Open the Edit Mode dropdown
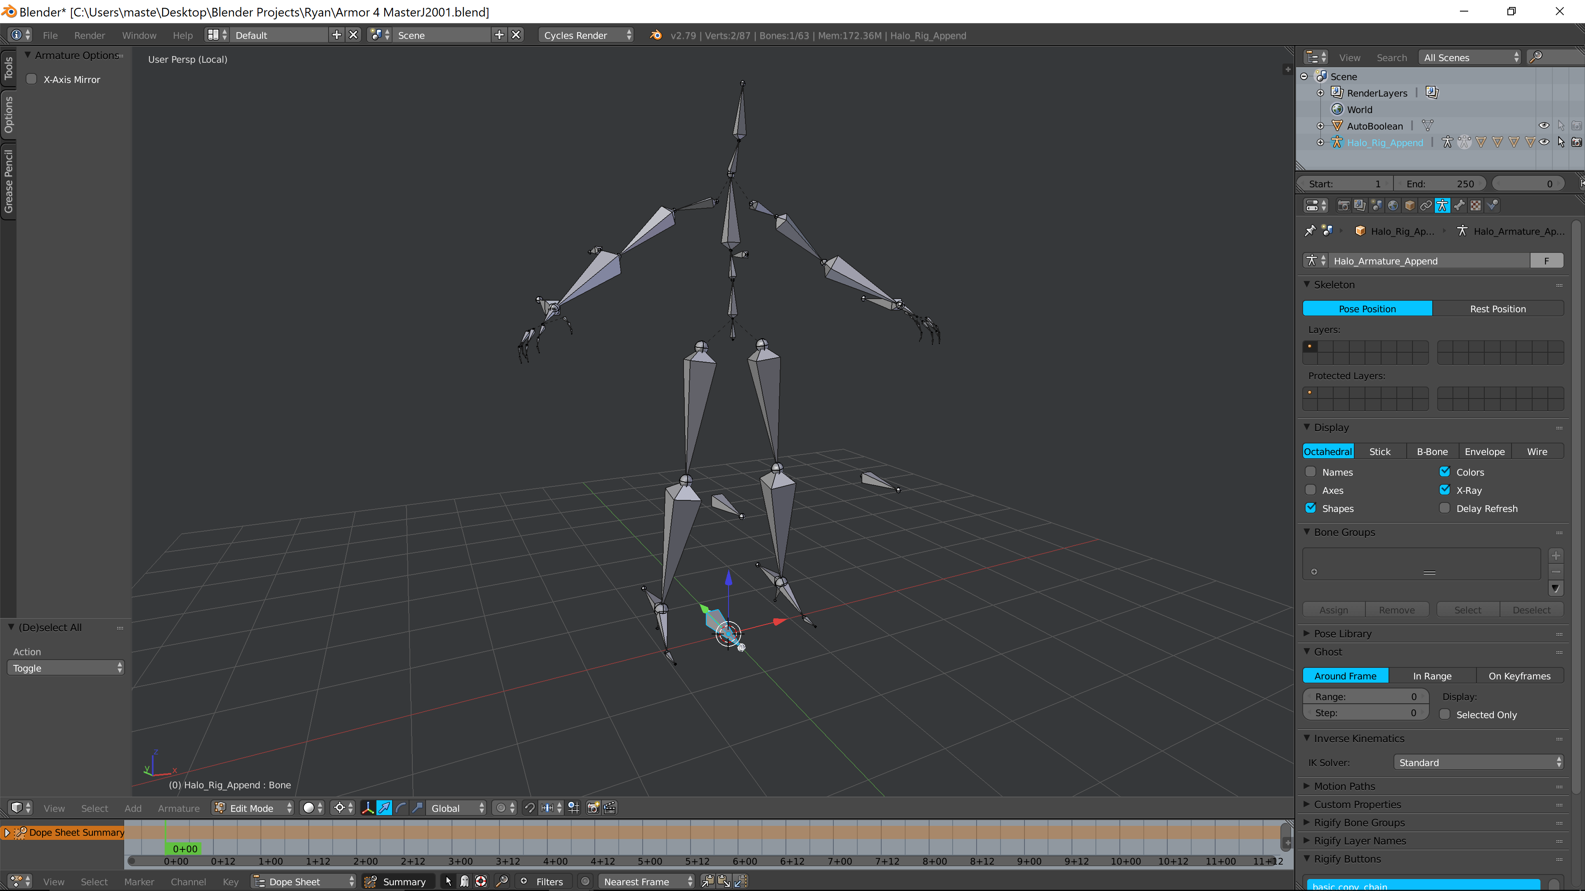Image resolution: width=1585 pixels, height=891 pixels. point(252,808)
